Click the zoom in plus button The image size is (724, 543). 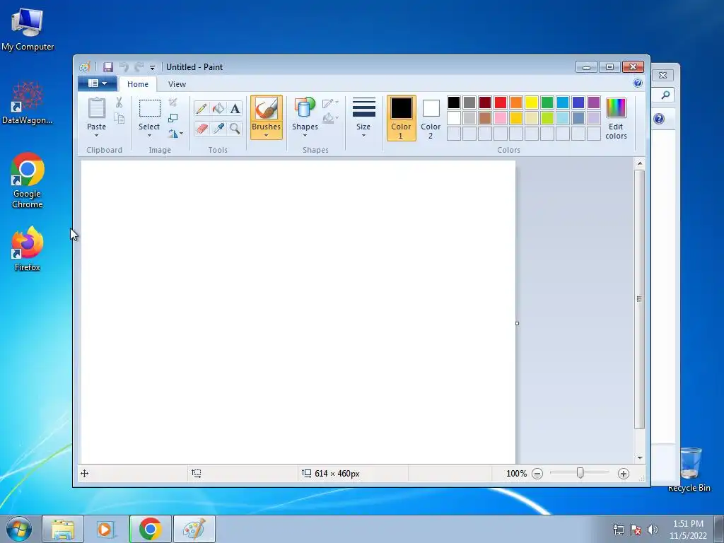624,474
